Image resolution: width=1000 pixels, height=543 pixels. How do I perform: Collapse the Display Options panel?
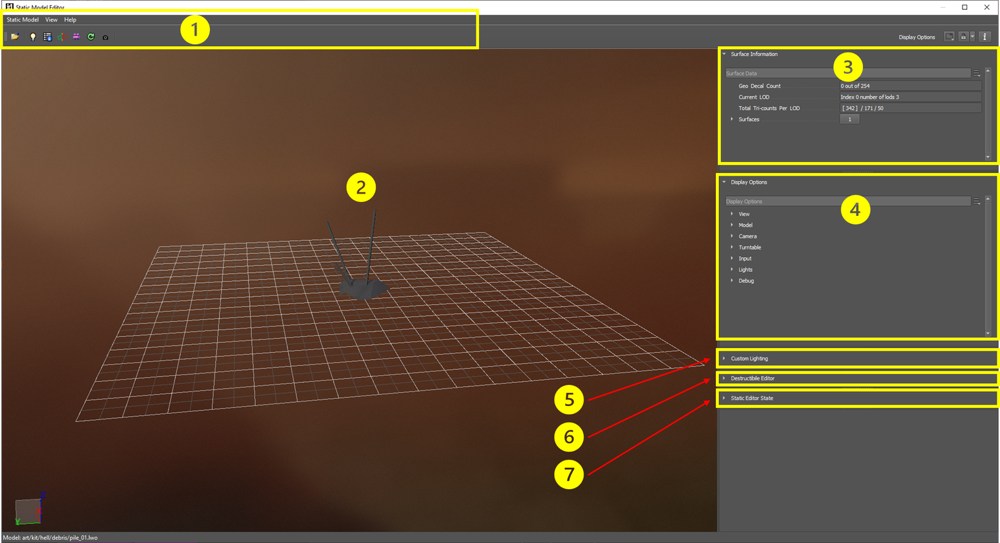coord(724,182)
